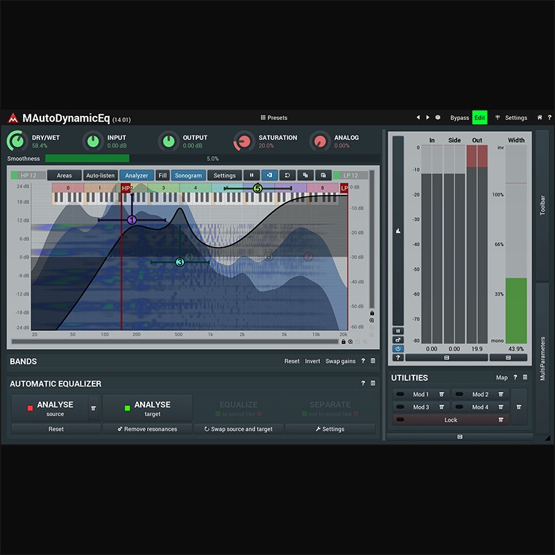The height and width of the screenshot is (555, 555).
Task: Open the vertical Toolbar side tab
Action: [543, 205]
